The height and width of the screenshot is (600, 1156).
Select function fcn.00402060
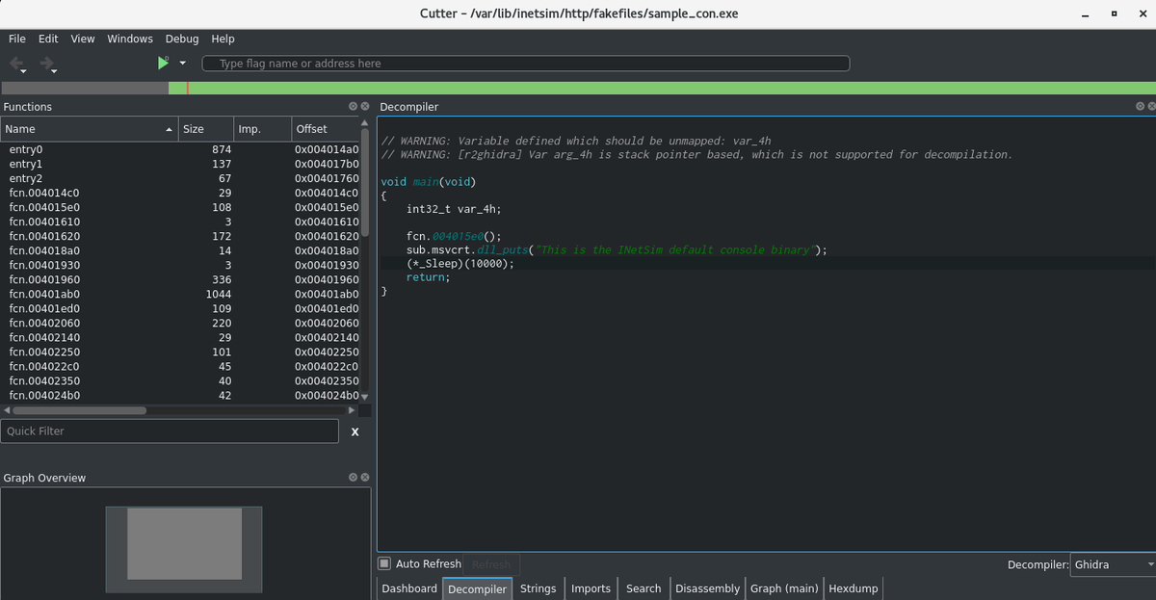tap(179, 323)
